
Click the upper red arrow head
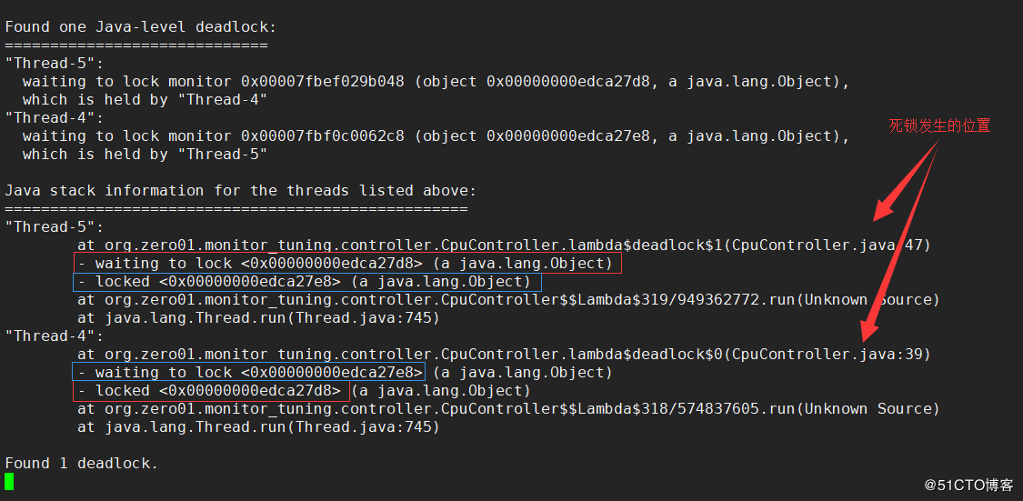[x=883, y=209]
